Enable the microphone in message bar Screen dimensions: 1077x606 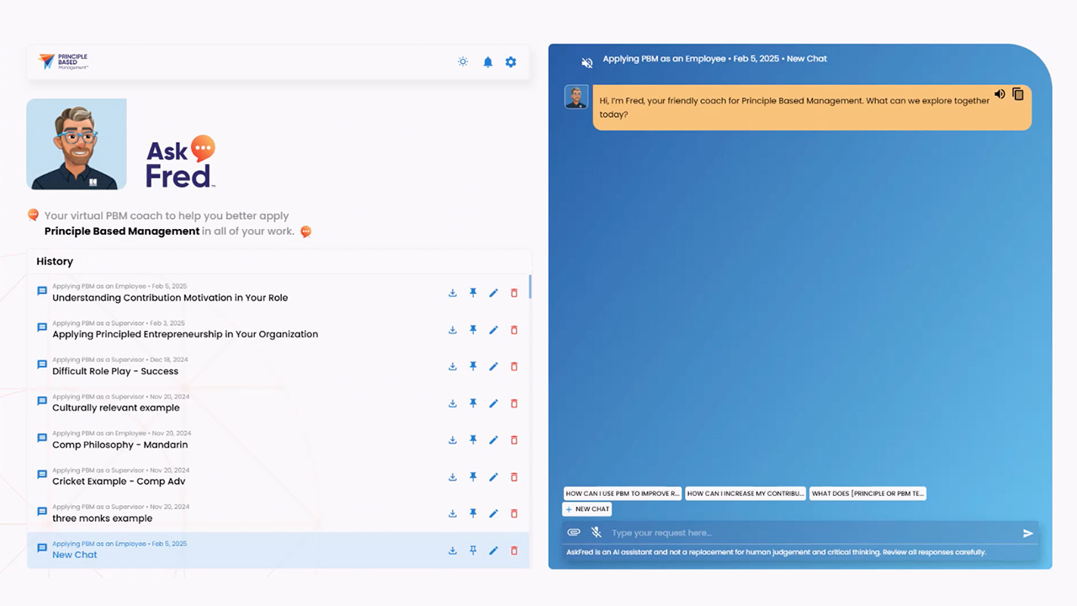[596, 533]
